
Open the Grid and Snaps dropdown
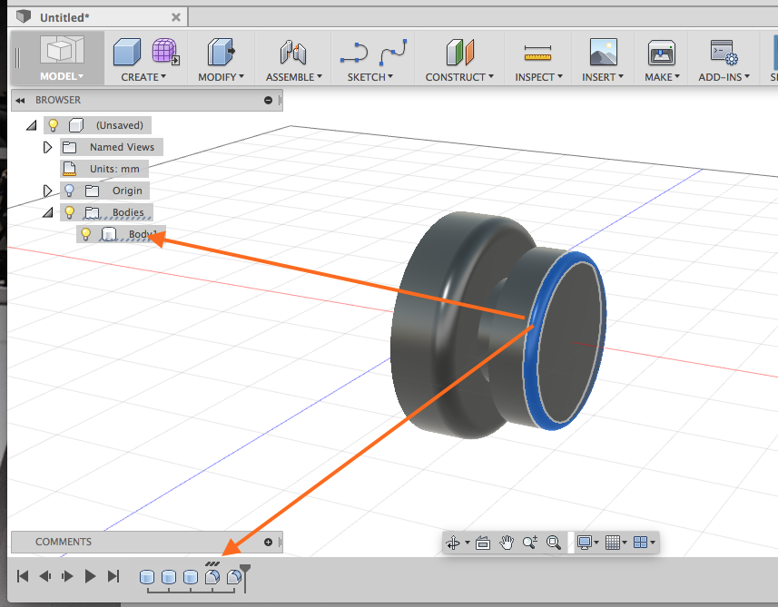pos(616,543)
